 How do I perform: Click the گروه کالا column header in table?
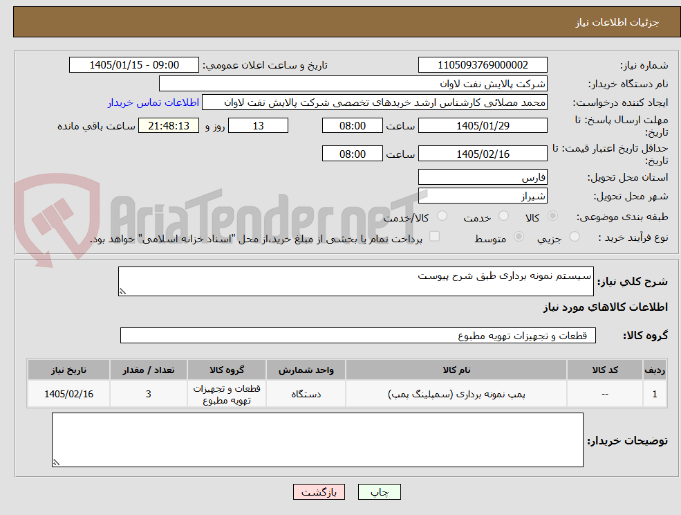(227, 370)
